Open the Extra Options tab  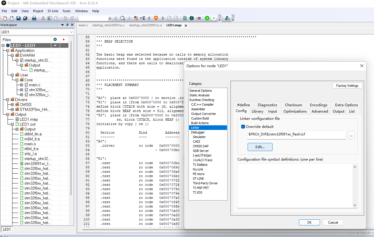[x=346, y=105]
